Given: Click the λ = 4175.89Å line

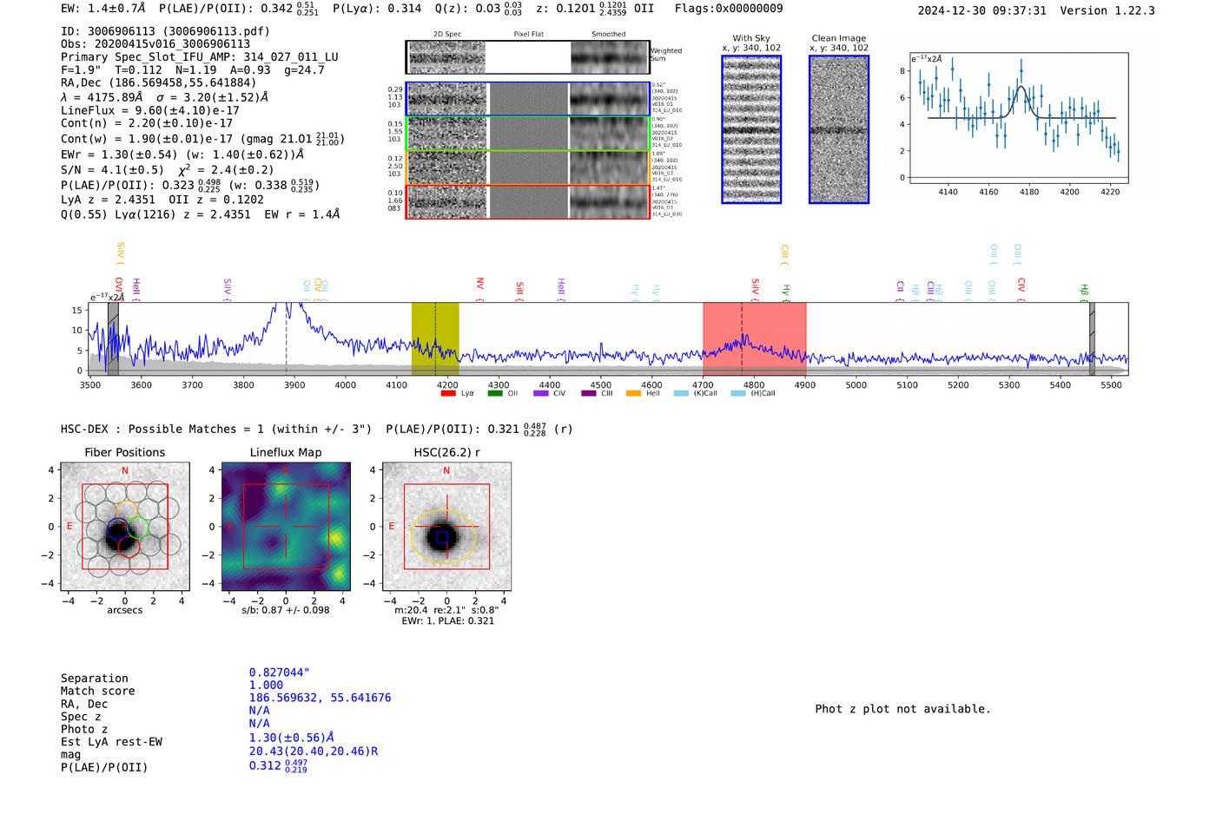Looking at the screenshot, I should (x=165, y=97).
